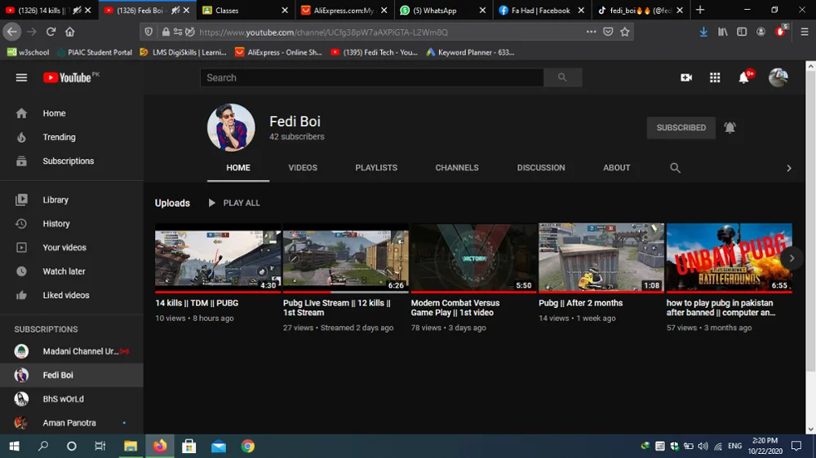This screenshot has width=816, height=458.
Task: Switch to the DISCUSSION channel tab
Action: [x=541, y=168]
